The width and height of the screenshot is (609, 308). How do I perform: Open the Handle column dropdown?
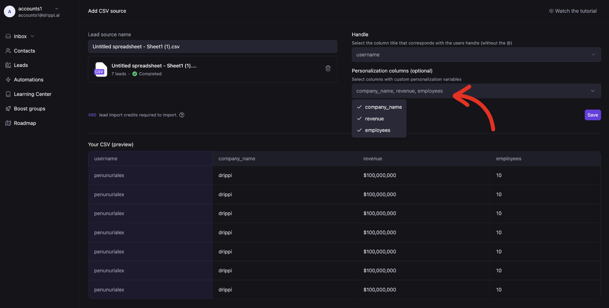pos(476,55)
